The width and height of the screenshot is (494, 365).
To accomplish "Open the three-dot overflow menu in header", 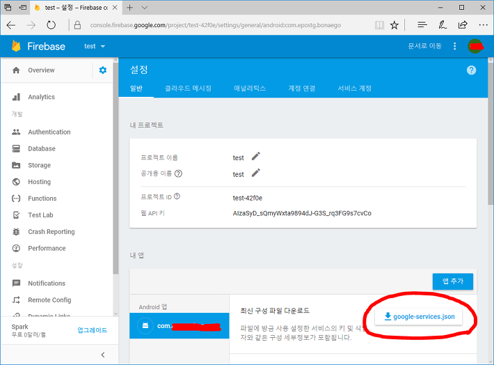I will [x=454, y=46].
